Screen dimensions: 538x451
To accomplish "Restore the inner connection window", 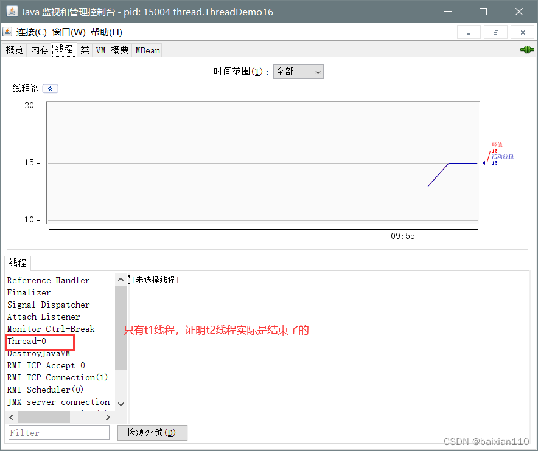I will point(495,32).
